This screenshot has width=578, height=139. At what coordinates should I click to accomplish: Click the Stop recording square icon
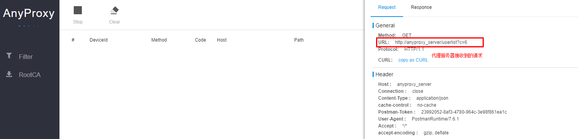pos(78,10)
